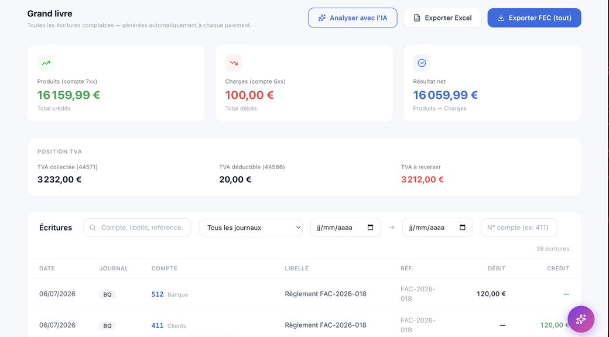Click the 120,00 € debit in the Banque row
The image size is (609, 337).
491,294
